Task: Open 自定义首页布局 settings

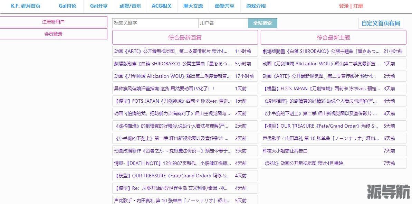Action: (381, 23)
